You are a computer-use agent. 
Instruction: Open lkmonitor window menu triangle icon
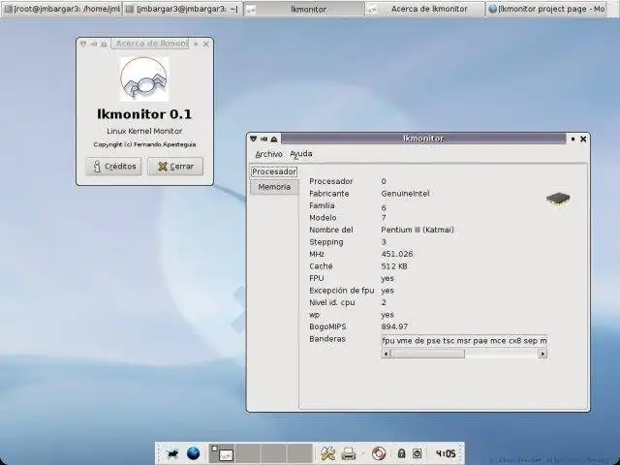(x=254, y=139)
